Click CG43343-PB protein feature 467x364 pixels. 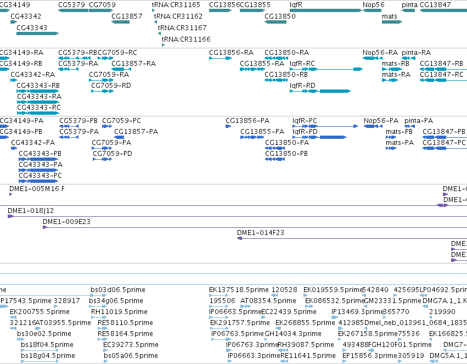tap(38, 159)
